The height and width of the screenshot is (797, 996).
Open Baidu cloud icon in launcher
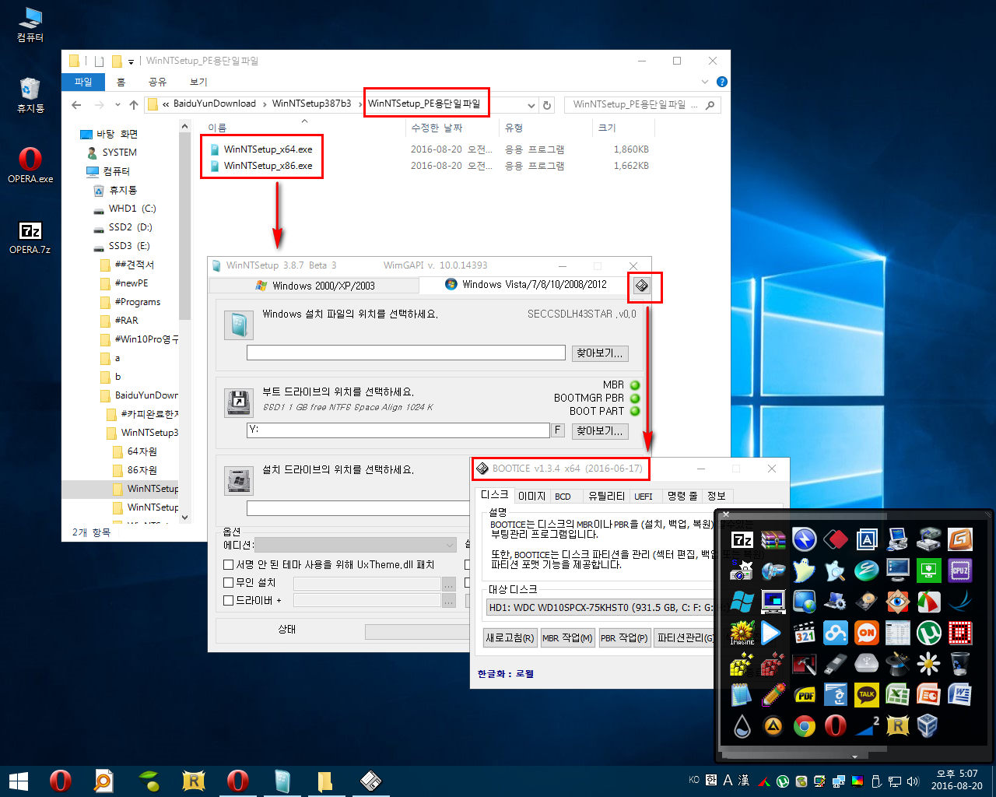835,633
